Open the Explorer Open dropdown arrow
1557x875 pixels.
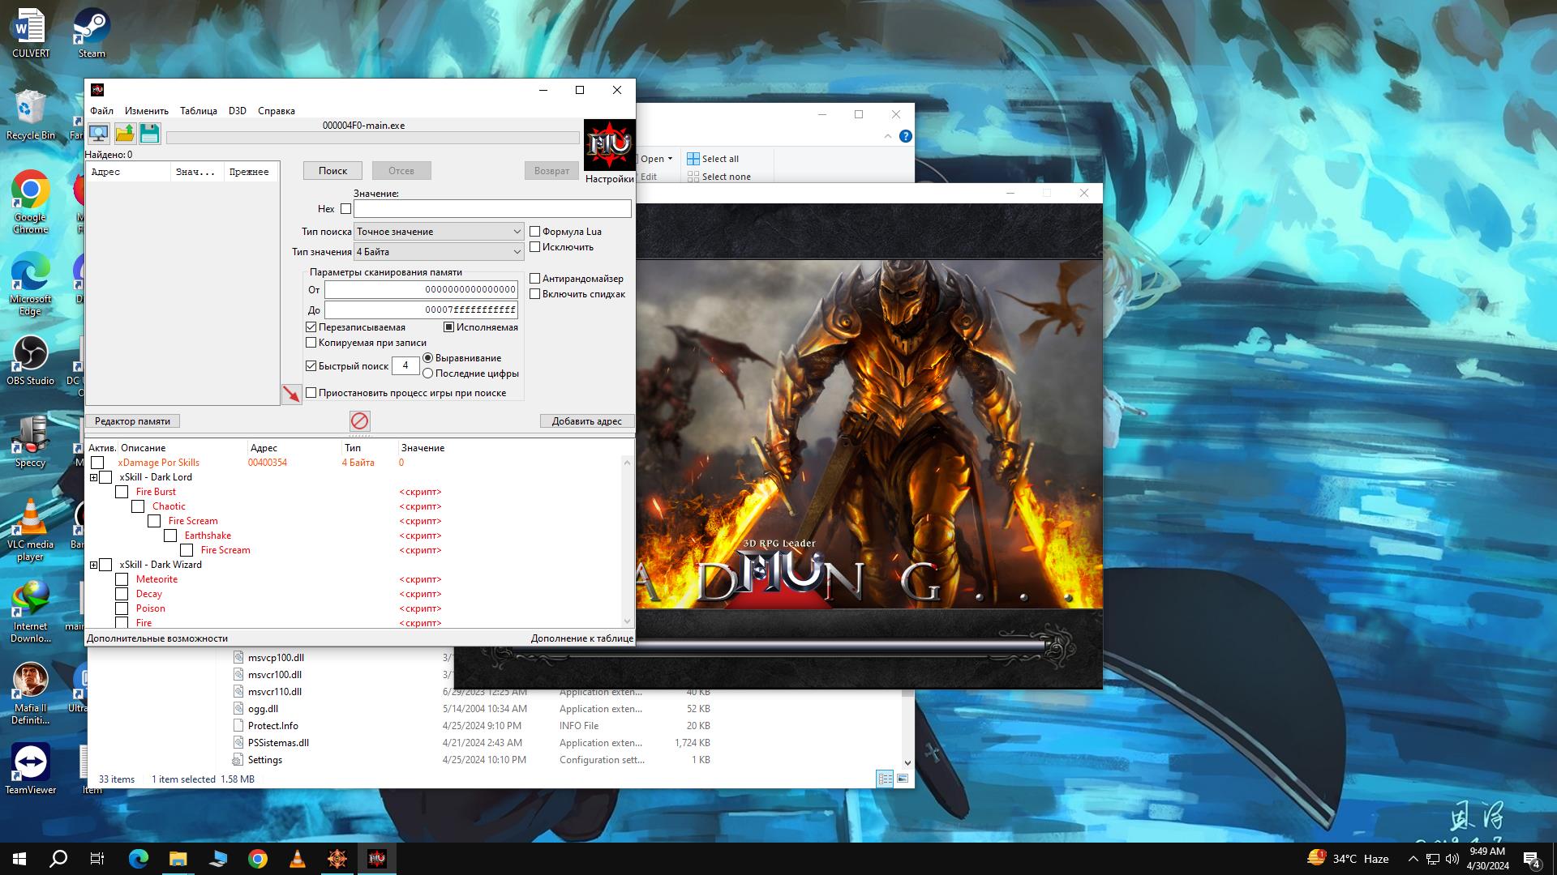tap(670, 159)
